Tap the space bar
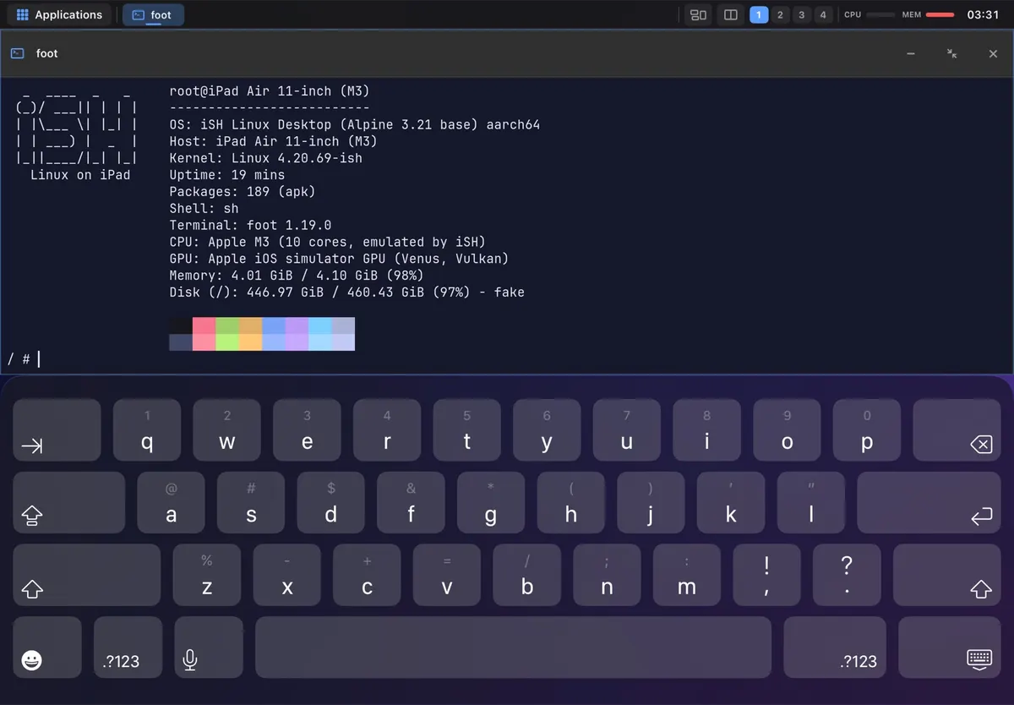1014x705 pixels. [x=513, y=648]
